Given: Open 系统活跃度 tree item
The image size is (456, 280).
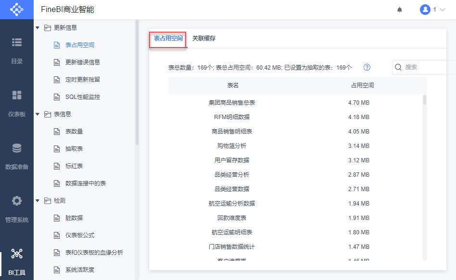Looking at the screenshot, I should pos(80,269).
